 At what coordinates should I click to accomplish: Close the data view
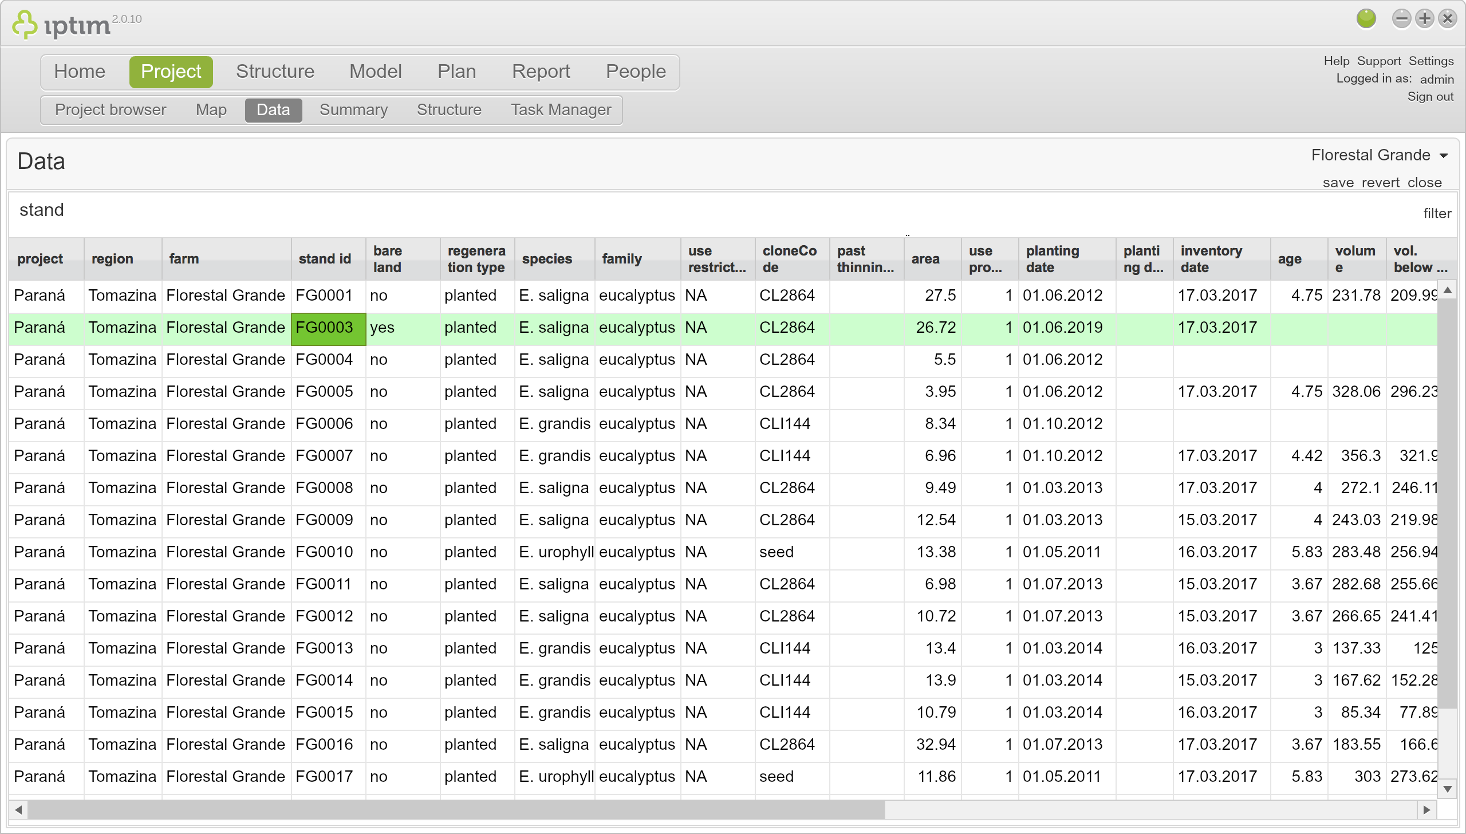tap(1424, 182)
